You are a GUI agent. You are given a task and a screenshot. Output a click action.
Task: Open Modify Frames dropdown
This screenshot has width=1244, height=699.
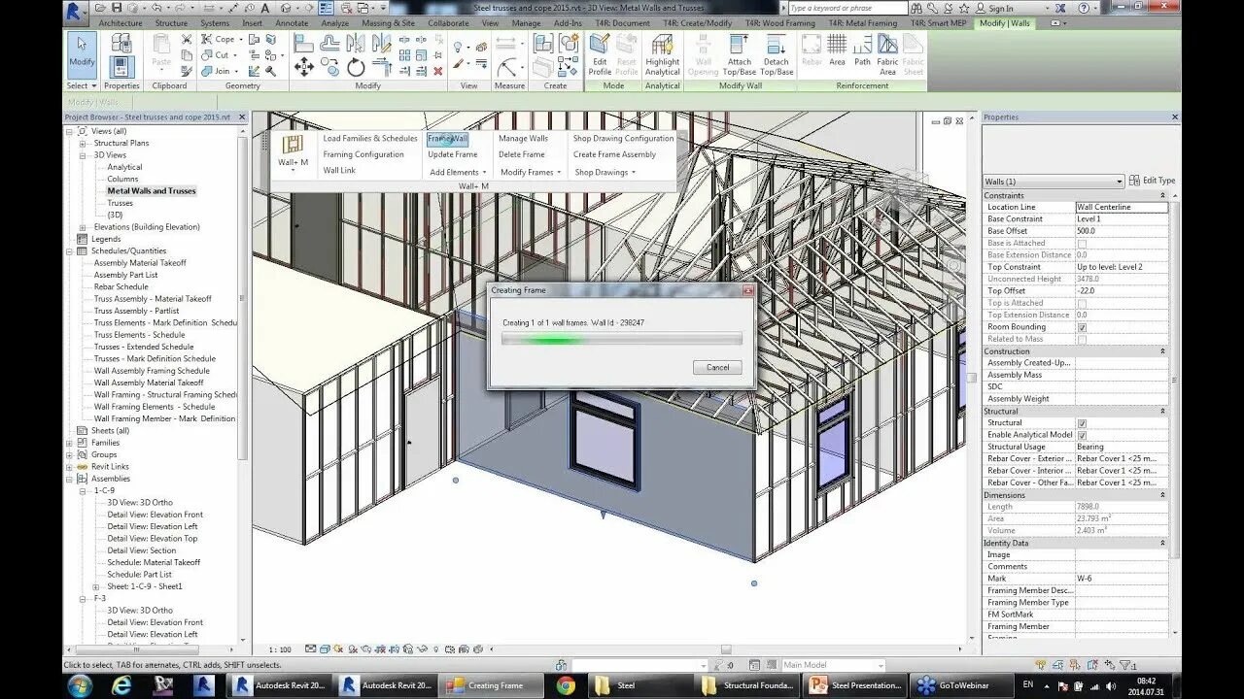point(530,172)
